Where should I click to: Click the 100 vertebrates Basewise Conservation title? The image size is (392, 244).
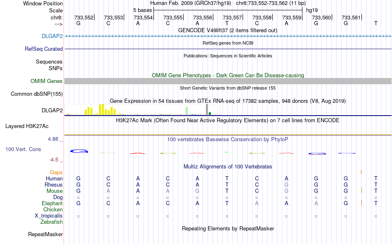(228, 140)
